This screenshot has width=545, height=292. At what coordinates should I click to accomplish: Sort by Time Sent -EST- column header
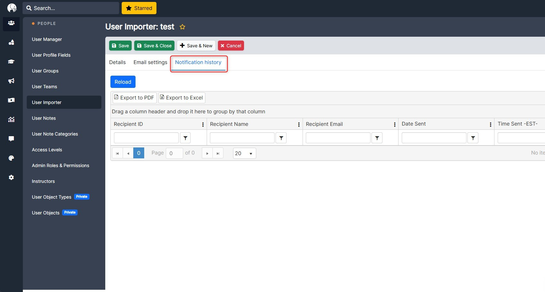[x=518, y=124]
